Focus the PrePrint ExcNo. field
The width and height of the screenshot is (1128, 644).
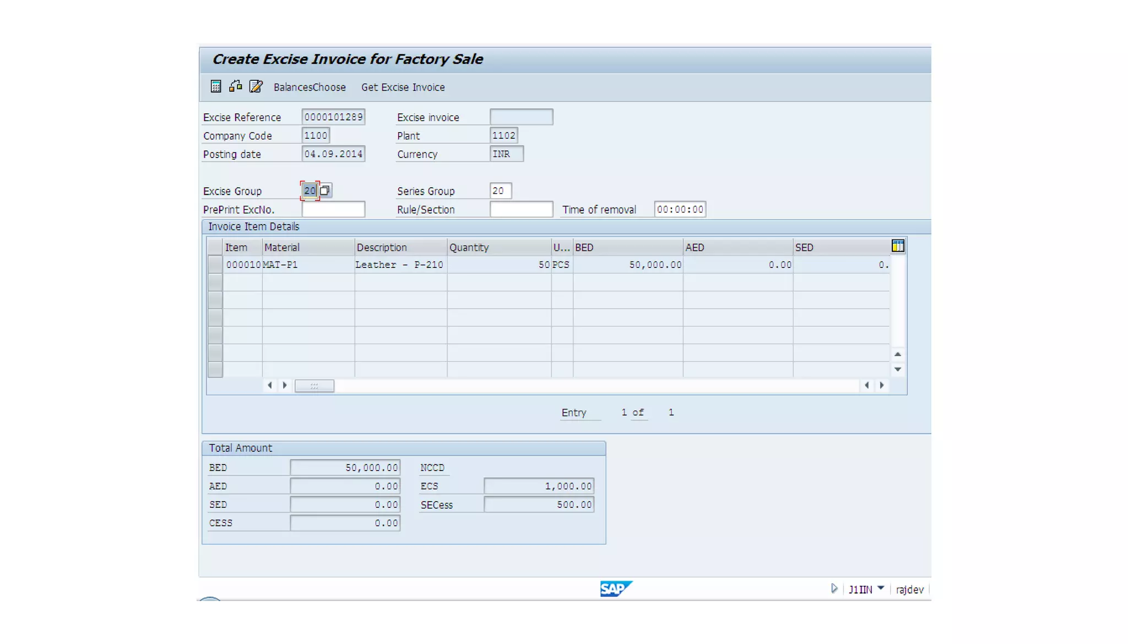click(x=333, y=209)
